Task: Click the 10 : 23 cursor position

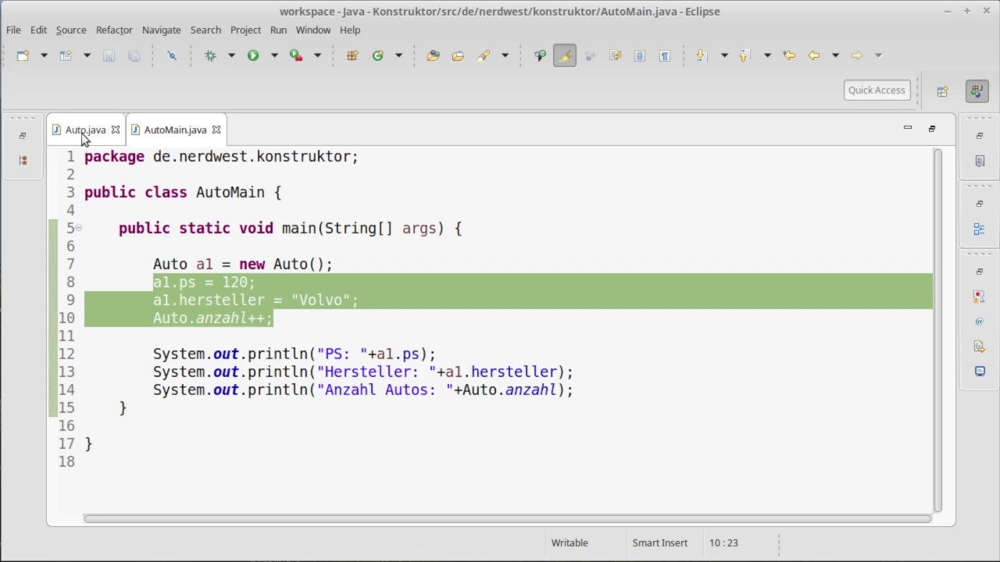Action: coord(723,543)
